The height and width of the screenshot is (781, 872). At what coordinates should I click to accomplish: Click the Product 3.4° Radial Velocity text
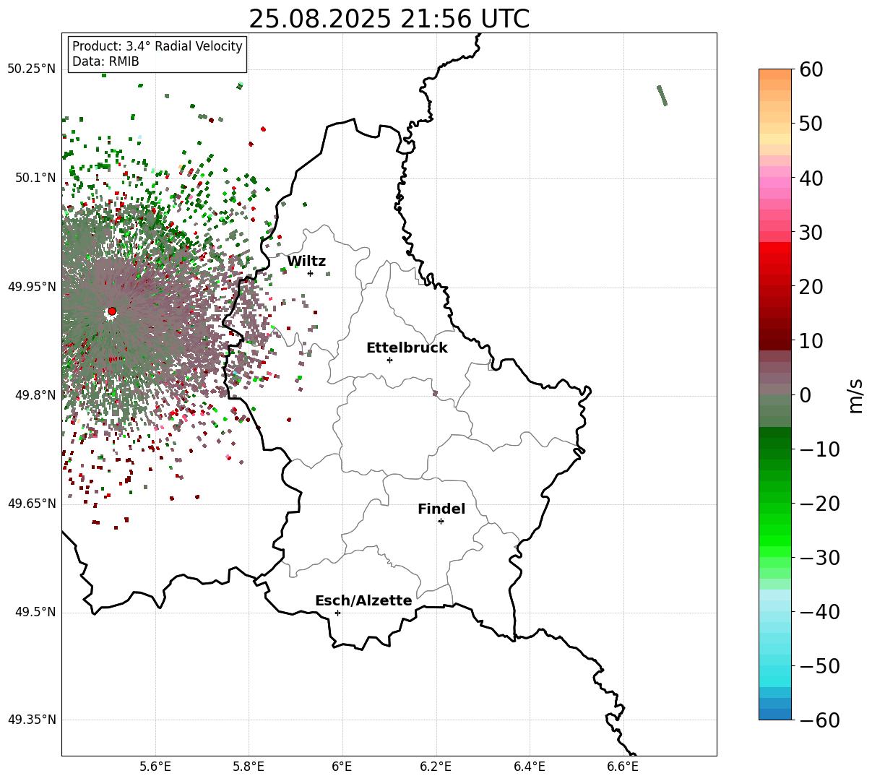point(157,46)
